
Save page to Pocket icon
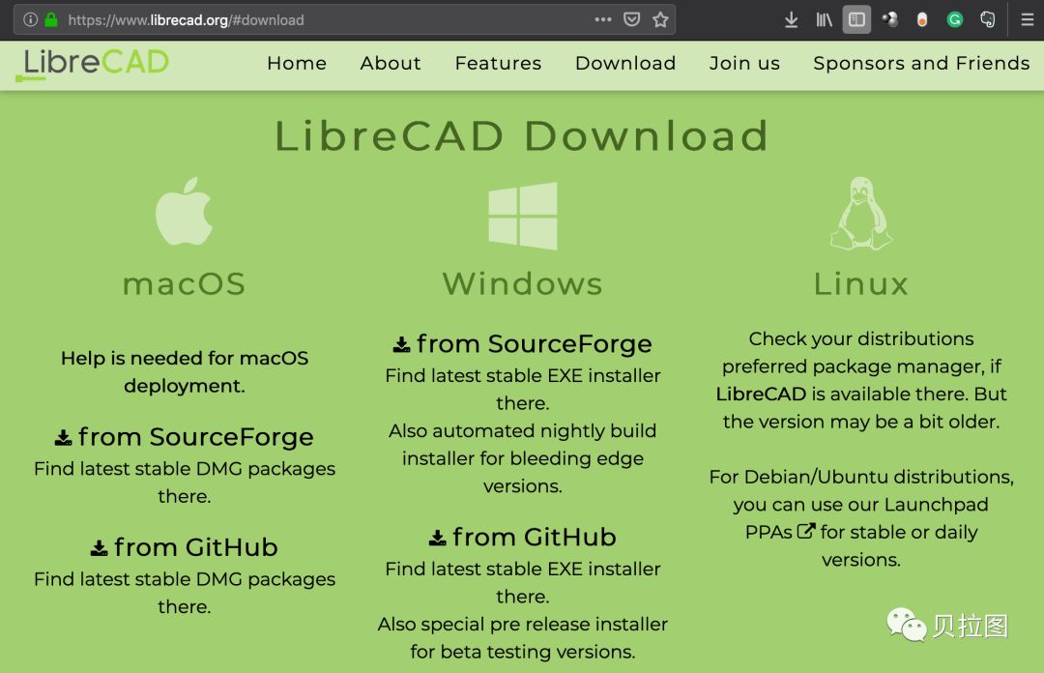pos(632,19)
